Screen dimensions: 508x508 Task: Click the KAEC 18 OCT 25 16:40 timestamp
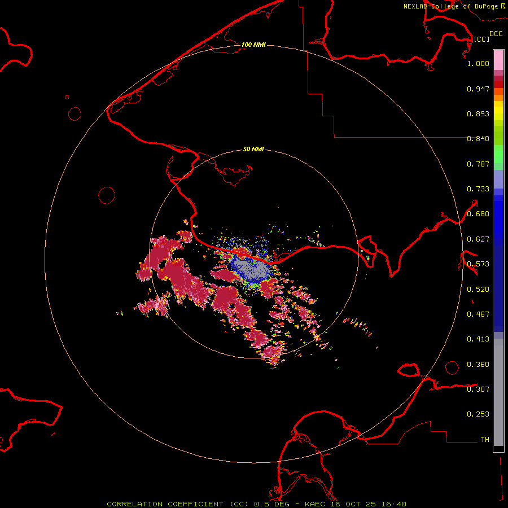point(356,504)
